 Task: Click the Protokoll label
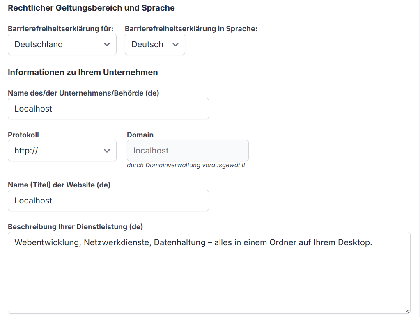pos(23,135)
